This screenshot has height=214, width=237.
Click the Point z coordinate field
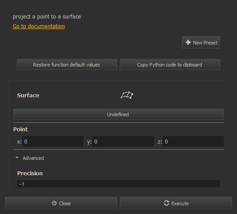193,141
